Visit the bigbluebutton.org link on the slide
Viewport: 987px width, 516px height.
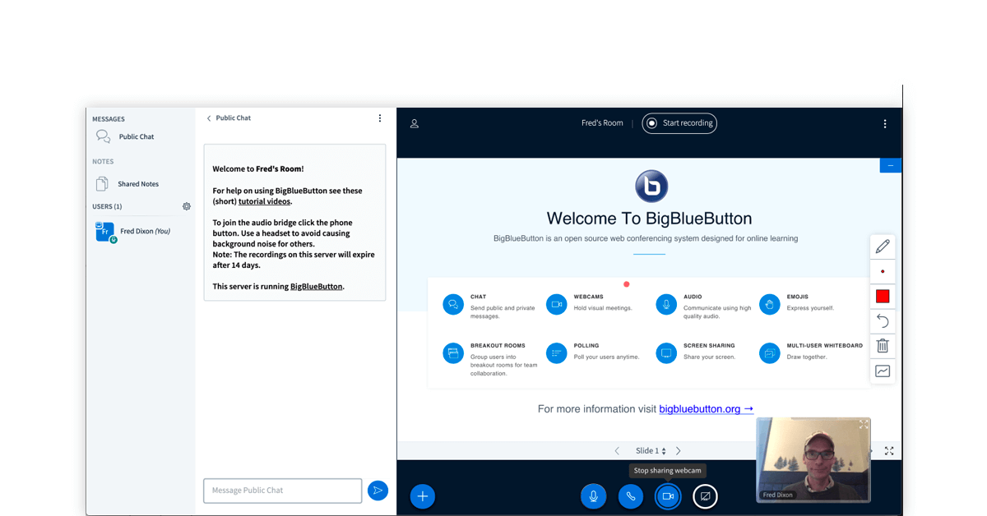[x=707, y=408]
